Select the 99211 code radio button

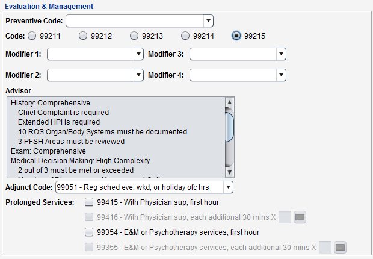click(x=32, y=36)
